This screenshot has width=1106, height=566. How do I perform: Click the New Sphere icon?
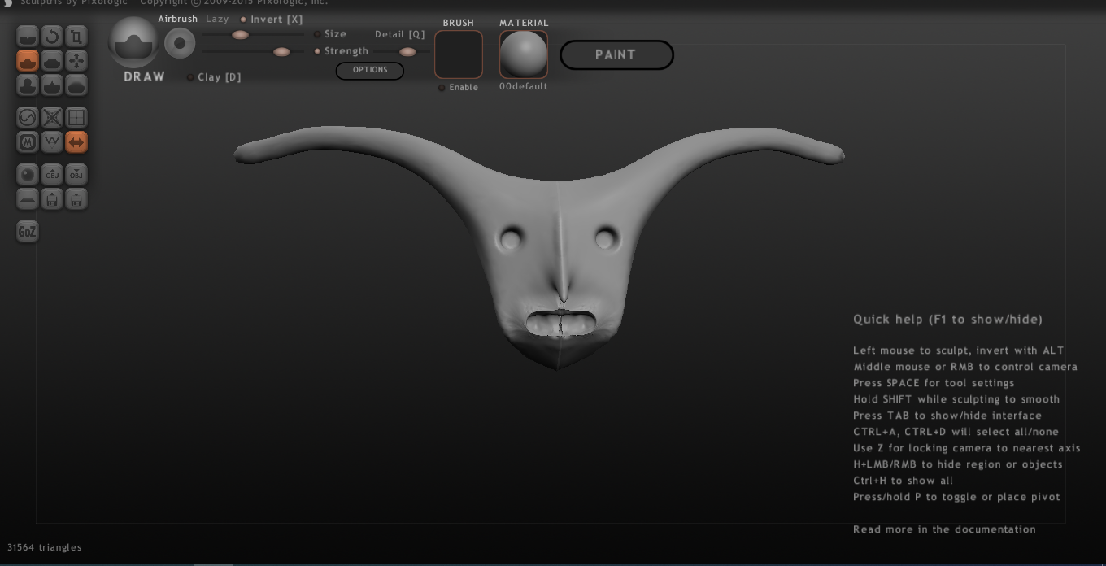[28, 175]
